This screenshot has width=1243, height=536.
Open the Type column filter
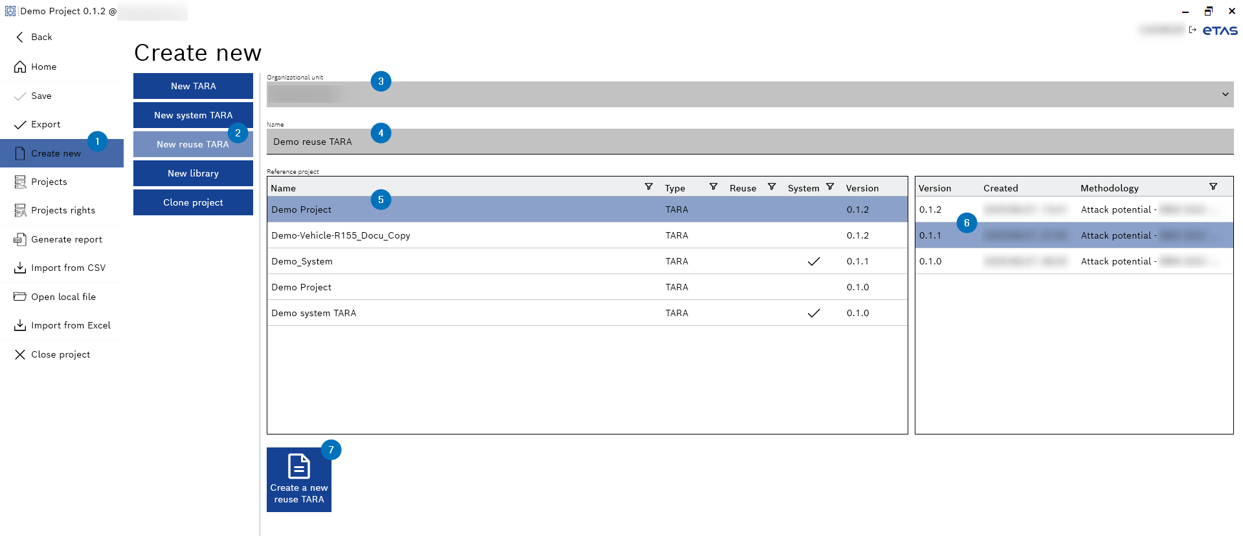713,187
